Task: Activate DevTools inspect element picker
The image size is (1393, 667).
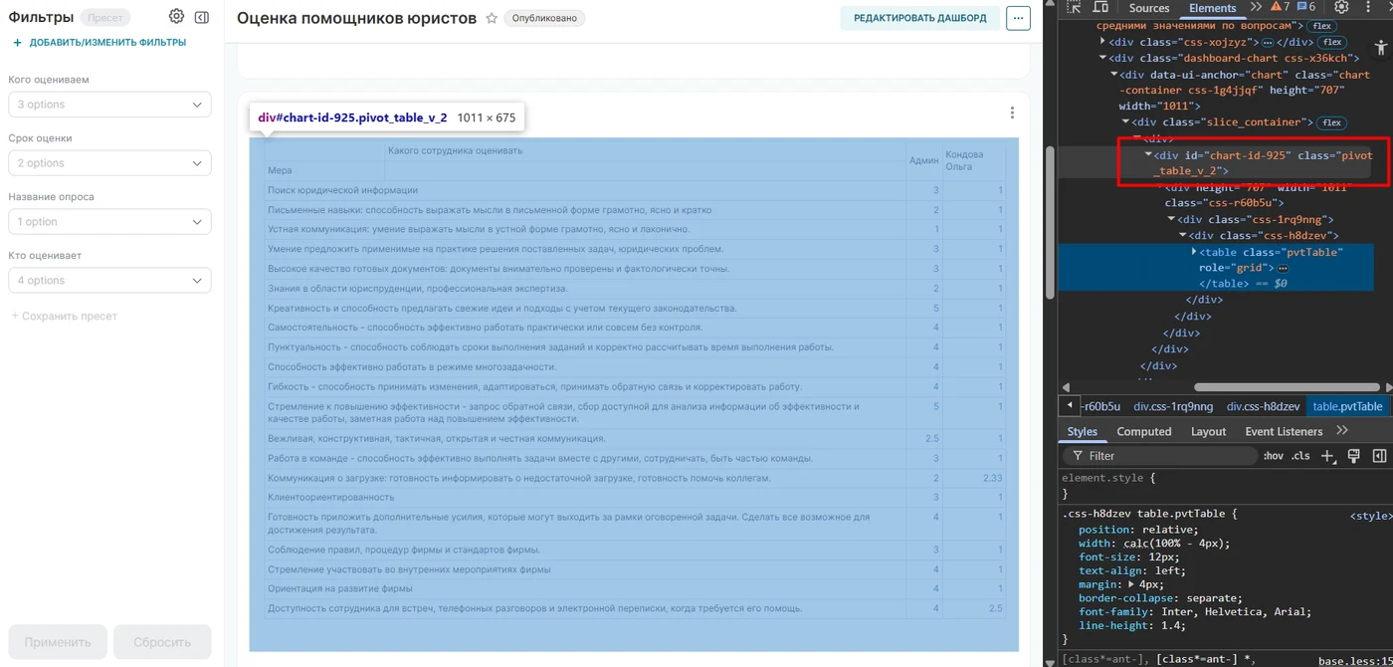Action: point(1075,7)
